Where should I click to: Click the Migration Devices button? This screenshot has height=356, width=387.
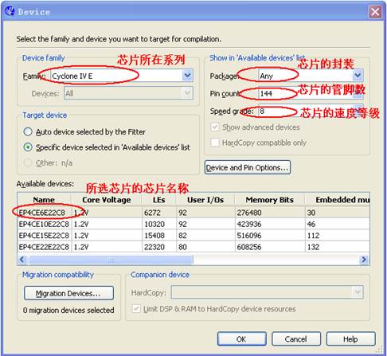click(x=68, y=293)
